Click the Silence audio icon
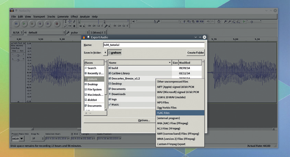The width and height of the screenshot is (290, 157). click(x=202, y=22)
